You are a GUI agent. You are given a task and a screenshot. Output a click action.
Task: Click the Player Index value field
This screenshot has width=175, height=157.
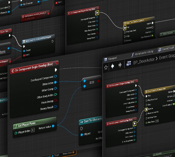(x=33, y=130)
